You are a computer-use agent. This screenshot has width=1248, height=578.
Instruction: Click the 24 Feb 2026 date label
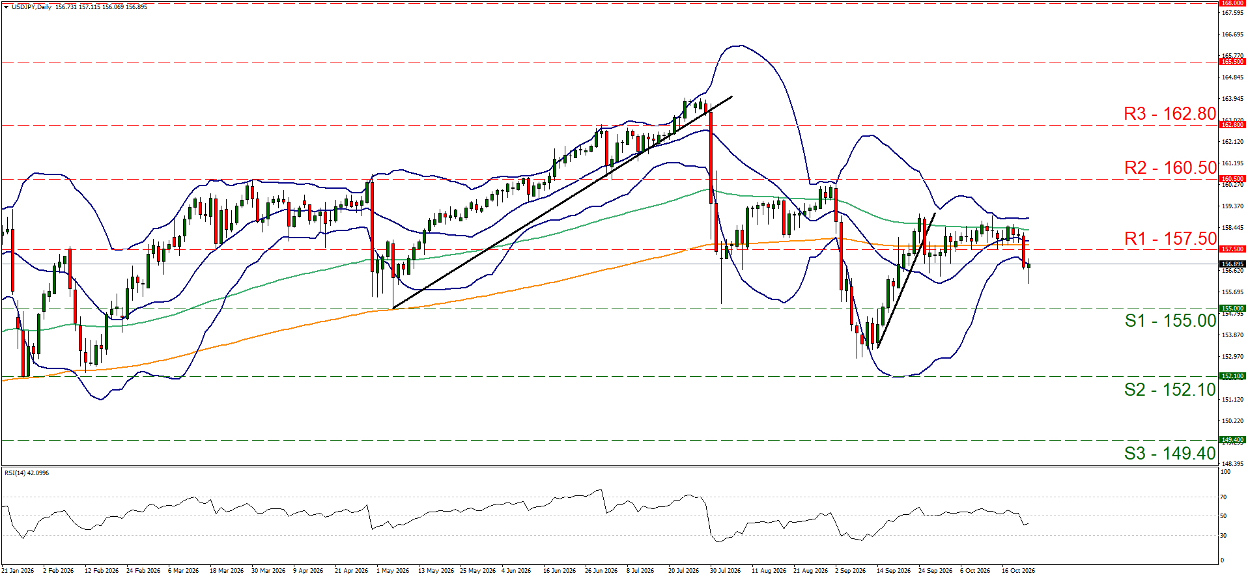[x=143, y=570]
